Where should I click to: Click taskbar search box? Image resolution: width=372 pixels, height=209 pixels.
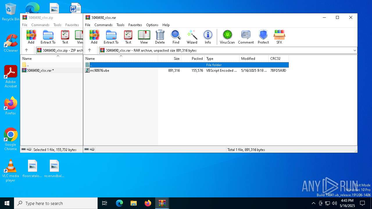56,203
